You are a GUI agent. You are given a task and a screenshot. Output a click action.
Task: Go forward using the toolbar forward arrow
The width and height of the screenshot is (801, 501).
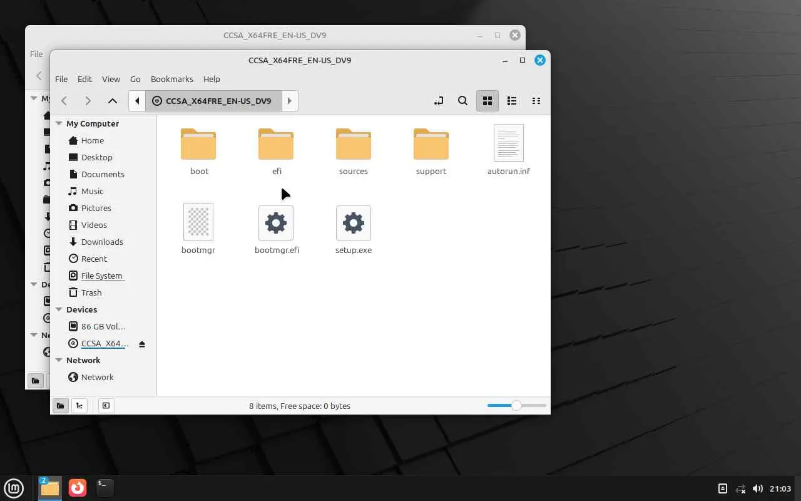point(88,101)
